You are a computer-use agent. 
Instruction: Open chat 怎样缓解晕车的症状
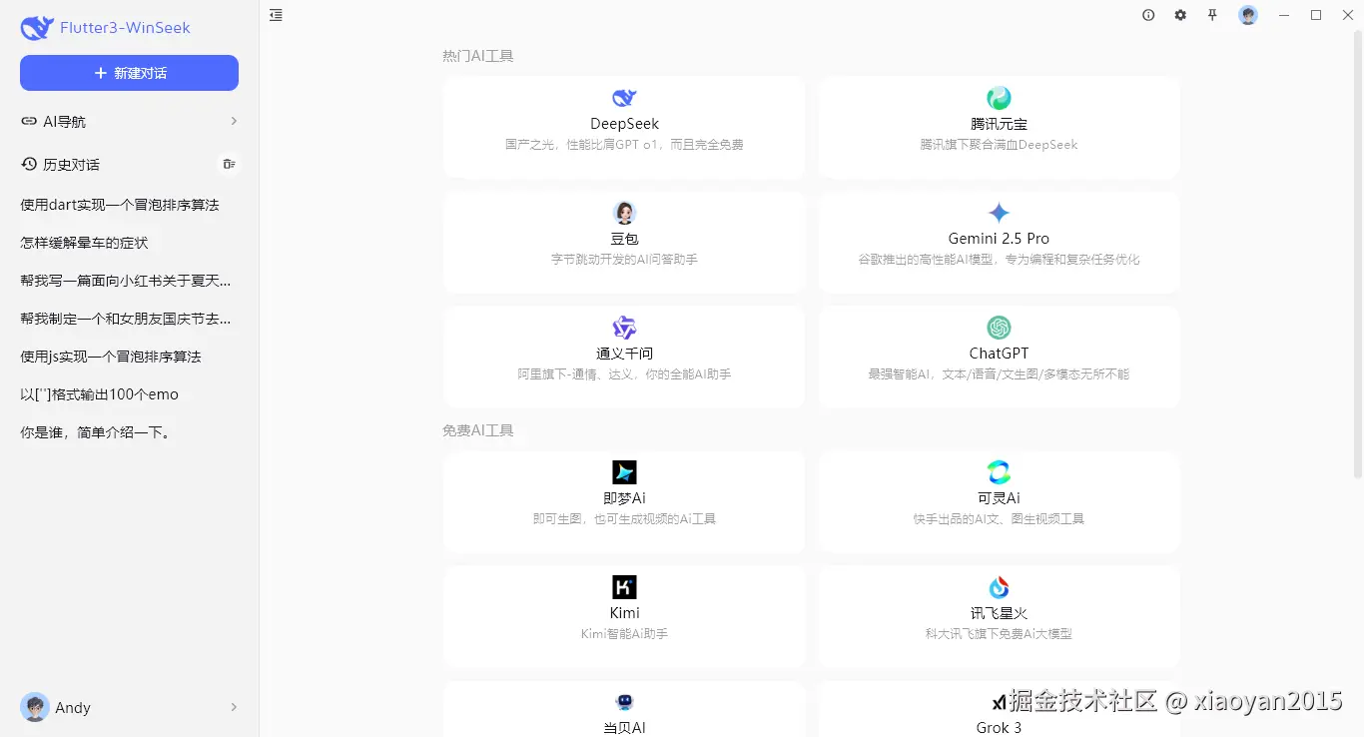pyautogui.click(x=84, y=243)
